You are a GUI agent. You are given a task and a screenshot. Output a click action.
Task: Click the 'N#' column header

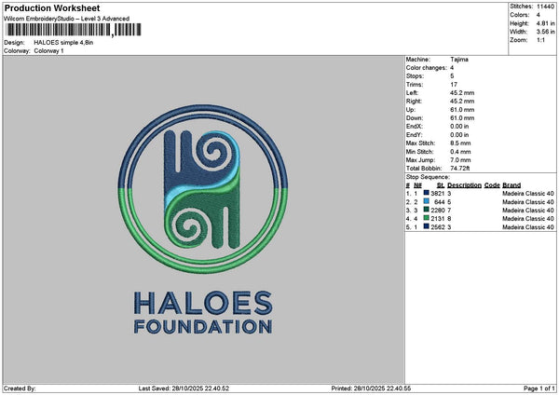pos(417,185)
